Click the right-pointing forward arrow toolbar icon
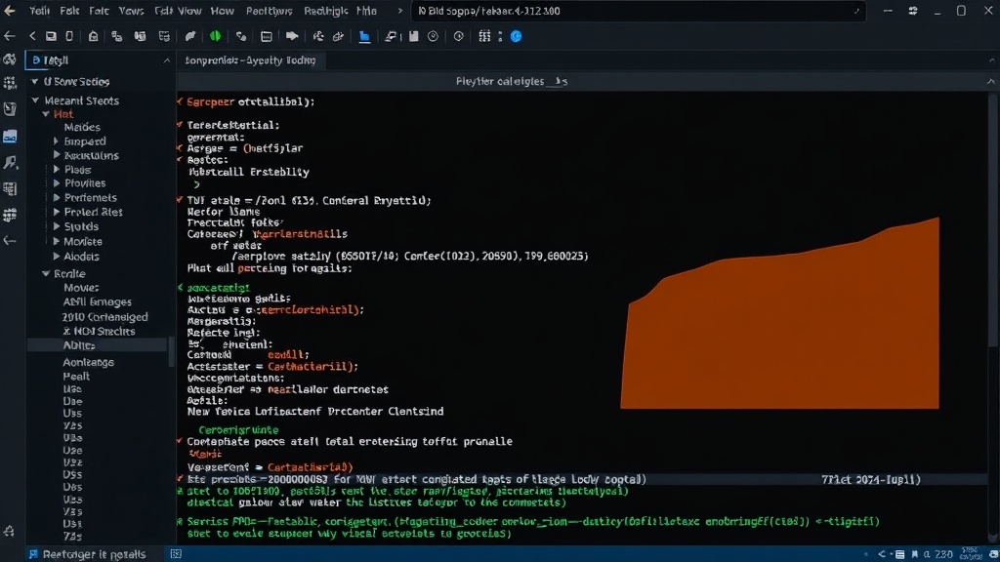The image size is (1000, 562). coord(291,36)
